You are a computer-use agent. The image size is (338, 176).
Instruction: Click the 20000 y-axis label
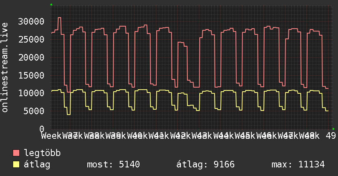click(x=31, y=57)
